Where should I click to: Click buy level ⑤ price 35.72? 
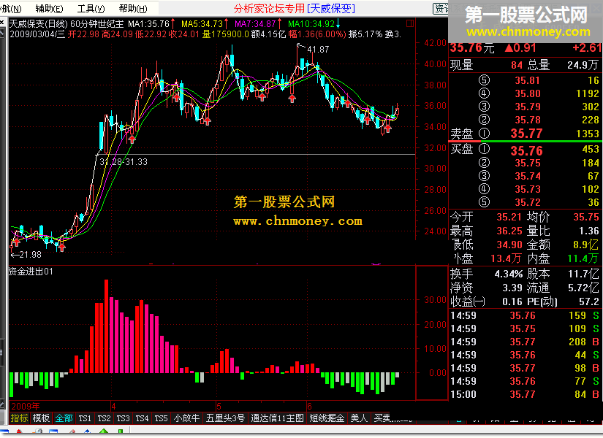point(528,202)
